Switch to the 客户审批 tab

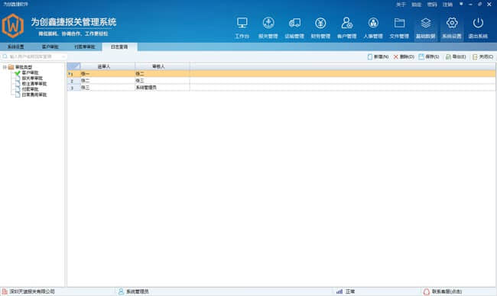50,47
